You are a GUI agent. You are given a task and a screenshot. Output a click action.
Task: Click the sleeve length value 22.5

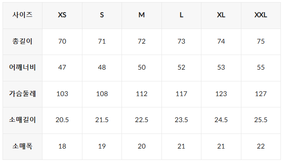tap(141, 120)
